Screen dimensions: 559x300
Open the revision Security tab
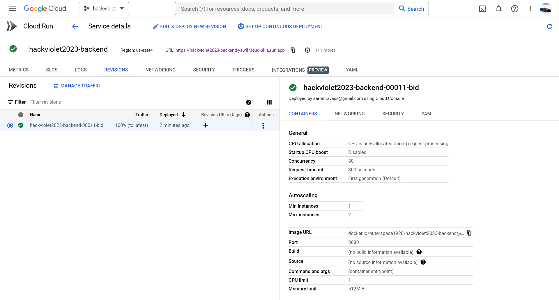pos(393,114)
